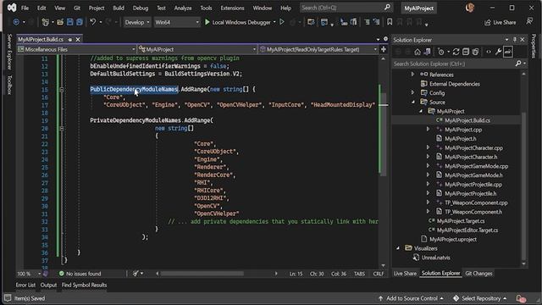Save the current file with Save icon
542x305 pixels.
click(69, 22)
